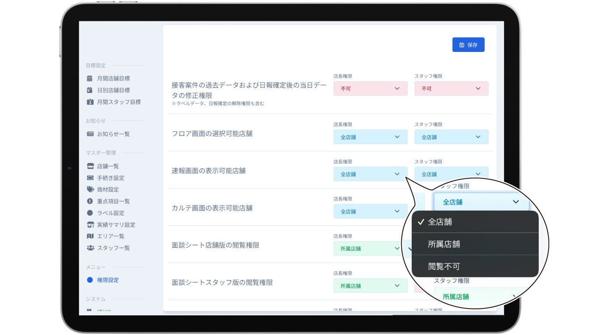Select 実績サマリ設定 in sidebar
The height and width of the screenshot is (335, 597).
click(116, 225)
